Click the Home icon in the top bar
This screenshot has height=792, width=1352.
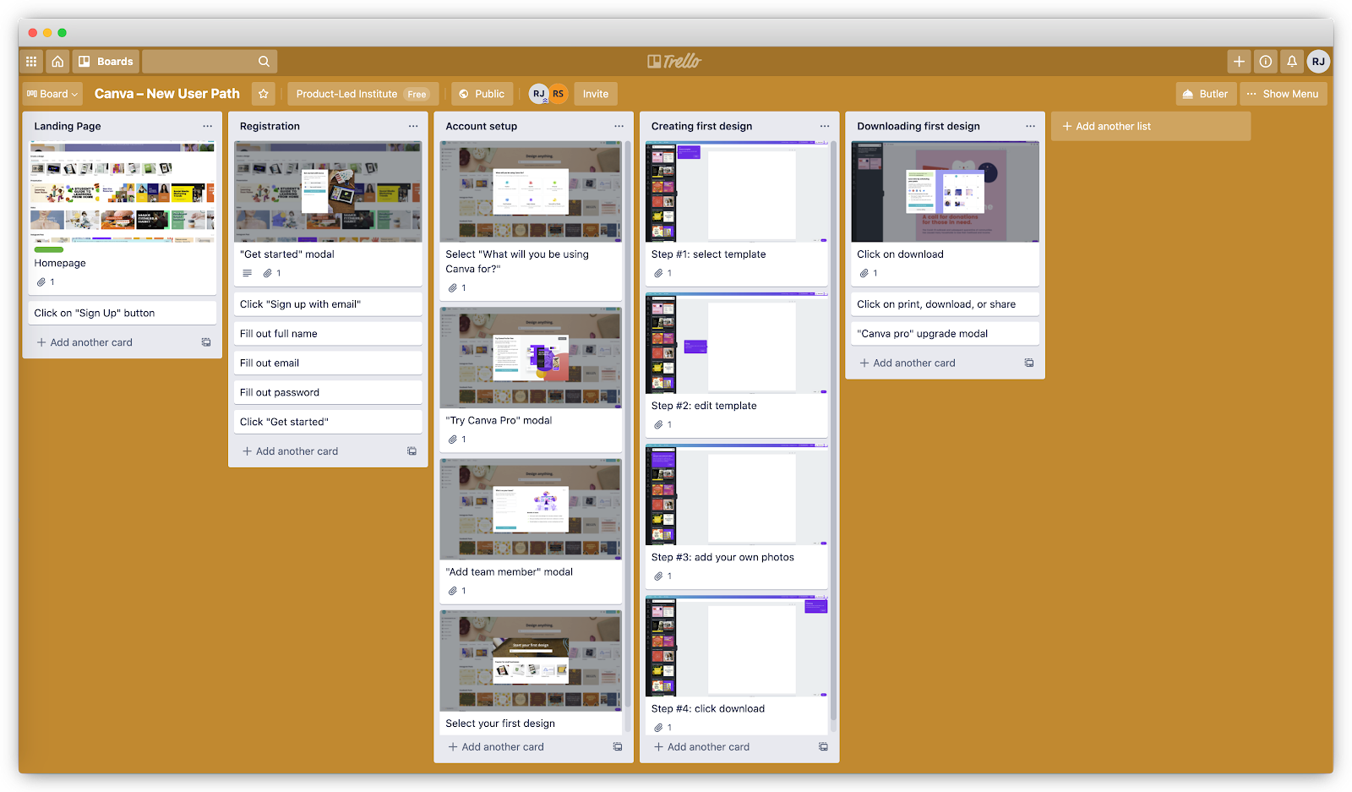(x=57, y=61)
